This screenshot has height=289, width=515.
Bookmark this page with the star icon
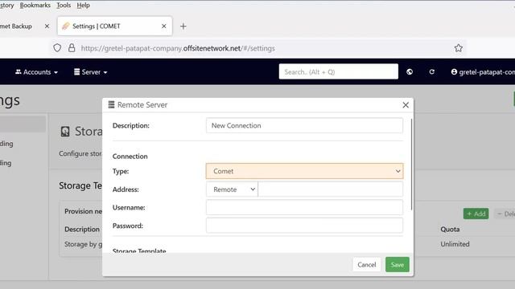point(458,48)
